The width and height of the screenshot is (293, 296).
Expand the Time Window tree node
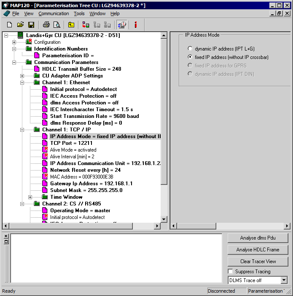click(30, 197)
